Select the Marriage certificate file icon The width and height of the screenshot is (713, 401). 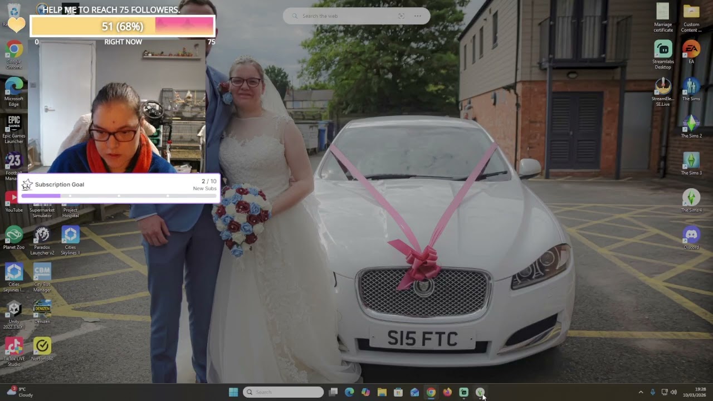(663, 18)
